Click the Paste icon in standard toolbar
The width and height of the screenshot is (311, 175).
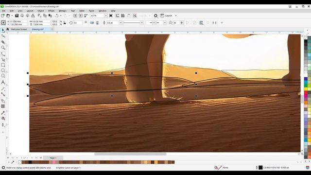coord(50,16)
